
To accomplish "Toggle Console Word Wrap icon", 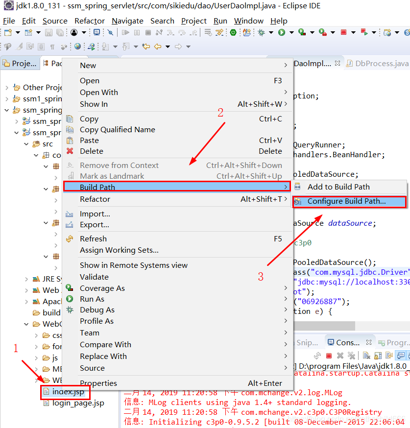I will pos(389,356).
